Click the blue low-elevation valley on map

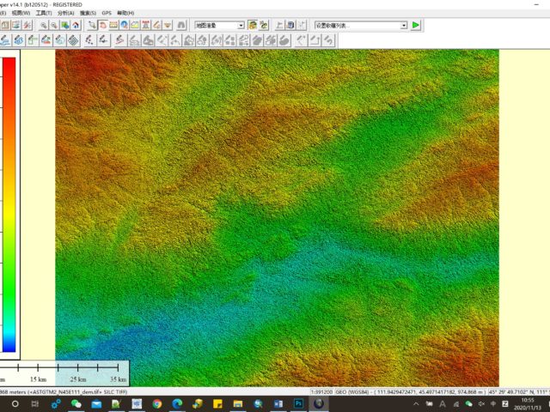coord(112,343)
